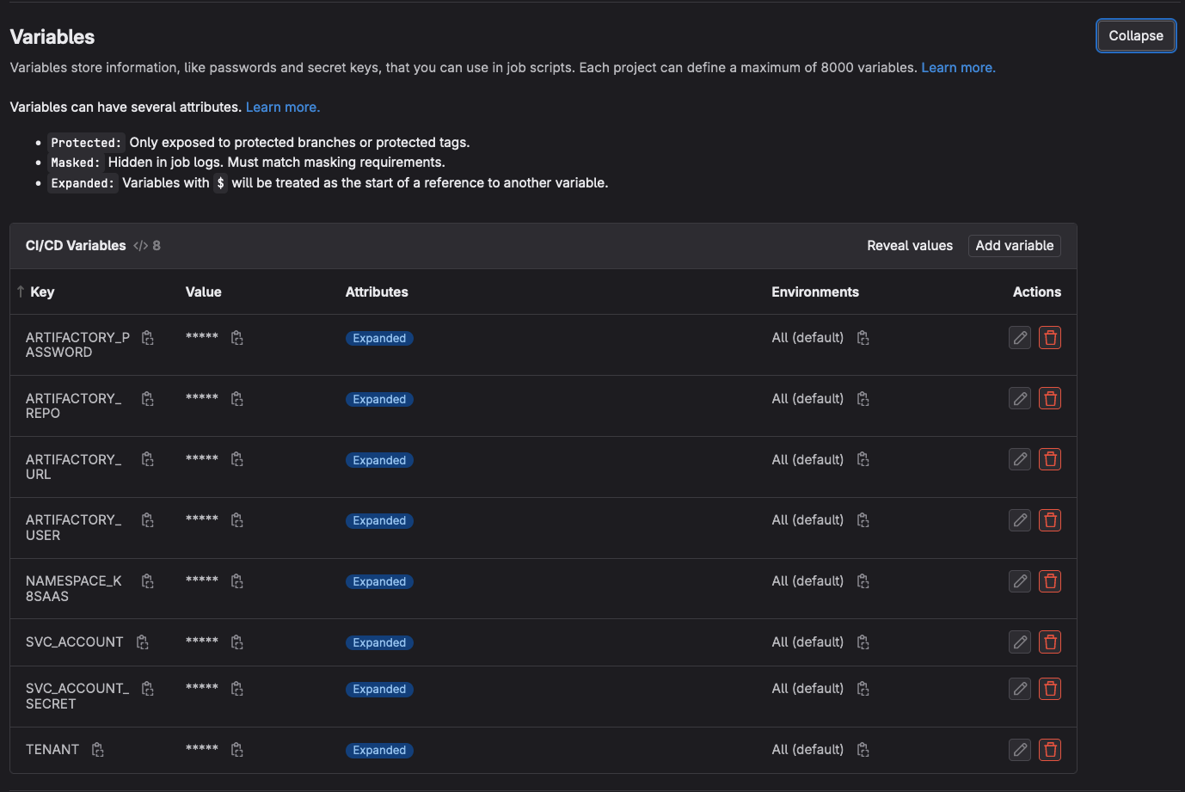Select the Attributes column header
Screen dimensions: 1185x792
377,292
